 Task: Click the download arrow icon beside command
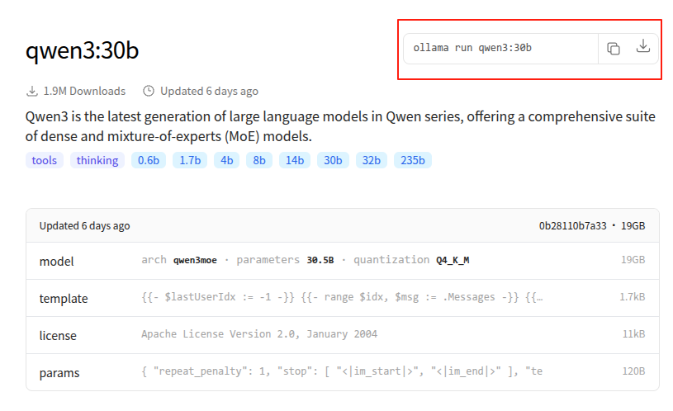(x=643, y=46)
